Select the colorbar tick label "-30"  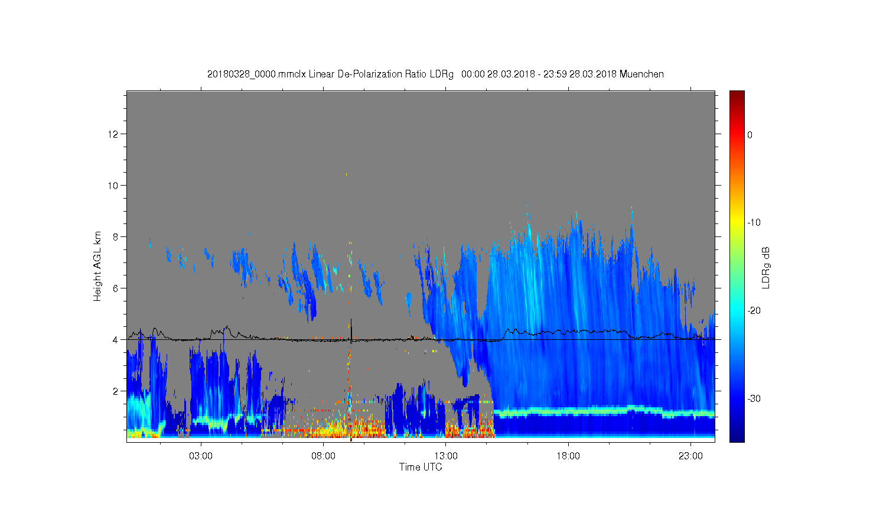(x=754, y=399)
